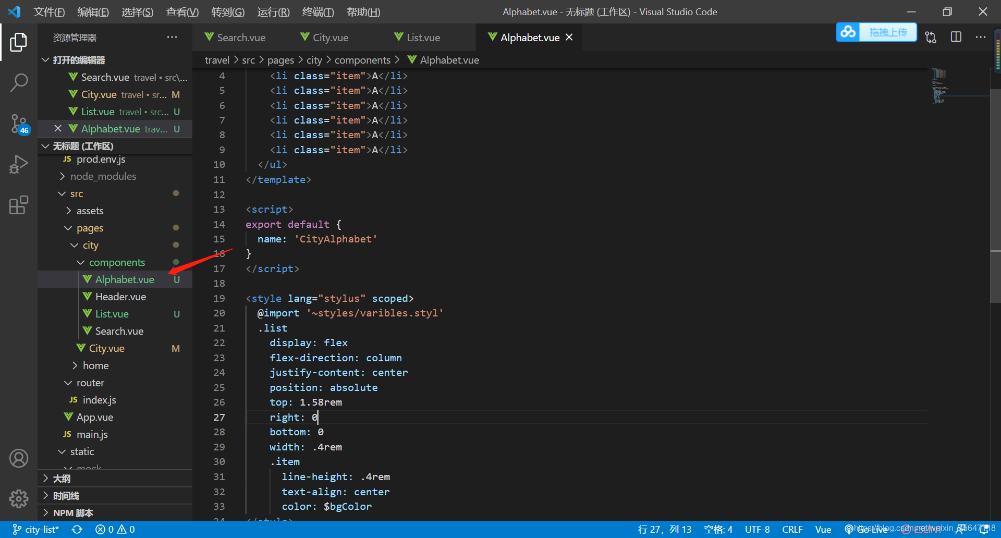Open the 查看(V) menu

(182, 11)
